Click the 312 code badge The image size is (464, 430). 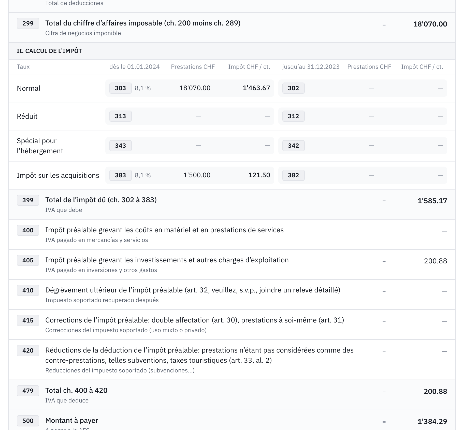click(294, 116)
